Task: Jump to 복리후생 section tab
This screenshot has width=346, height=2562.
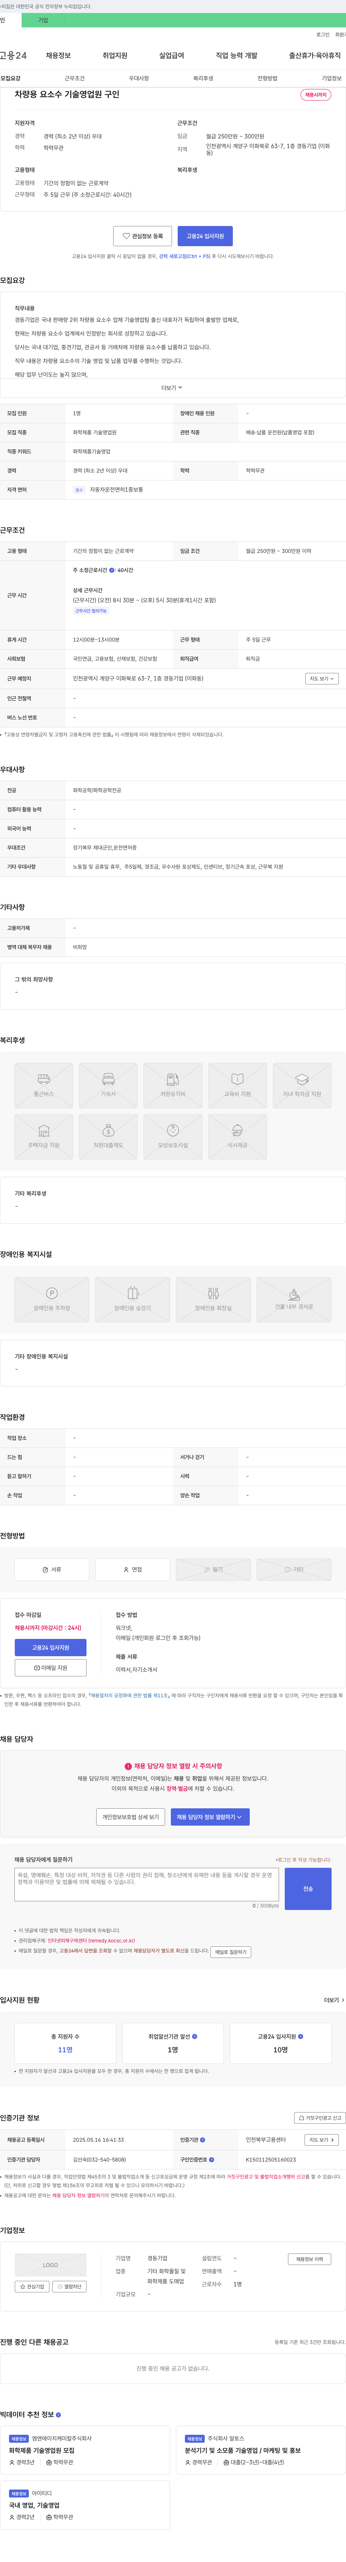Action: (x=203, y=79)
